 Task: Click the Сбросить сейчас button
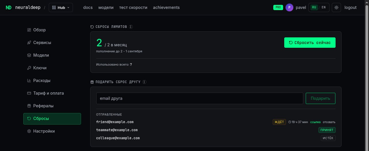[x=310, y=43]
